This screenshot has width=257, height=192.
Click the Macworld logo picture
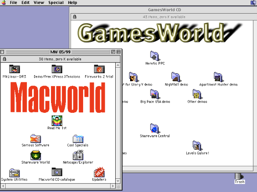(57, 97)
